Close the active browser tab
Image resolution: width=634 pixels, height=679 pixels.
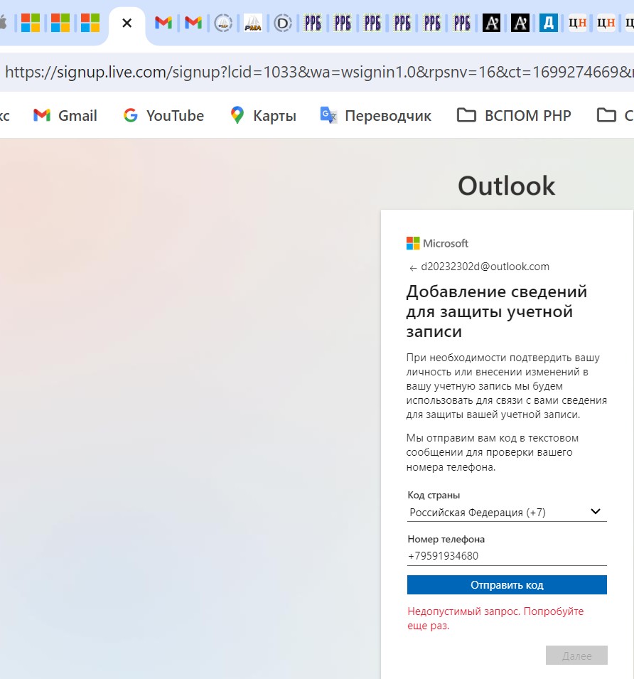tap(127, 23)
